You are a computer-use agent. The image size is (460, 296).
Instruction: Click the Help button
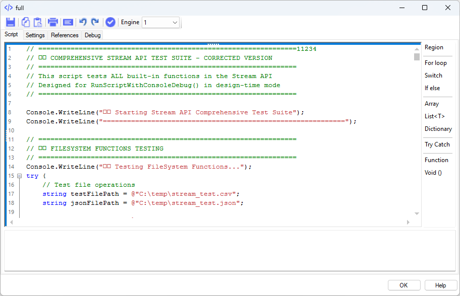click(x=440, y=285)
